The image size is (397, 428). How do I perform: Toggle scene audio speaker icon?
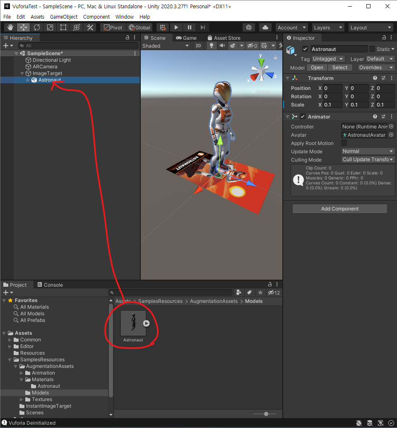222,46
